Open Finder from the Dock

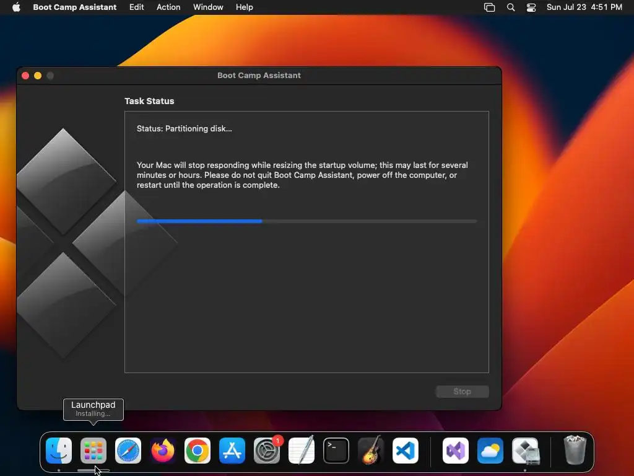pyautogui.click(x=59, y=450)
